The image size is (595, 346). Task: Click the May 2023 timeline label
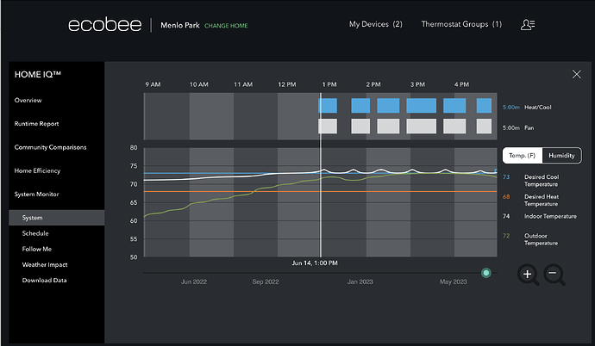click(x=453, y=281)
